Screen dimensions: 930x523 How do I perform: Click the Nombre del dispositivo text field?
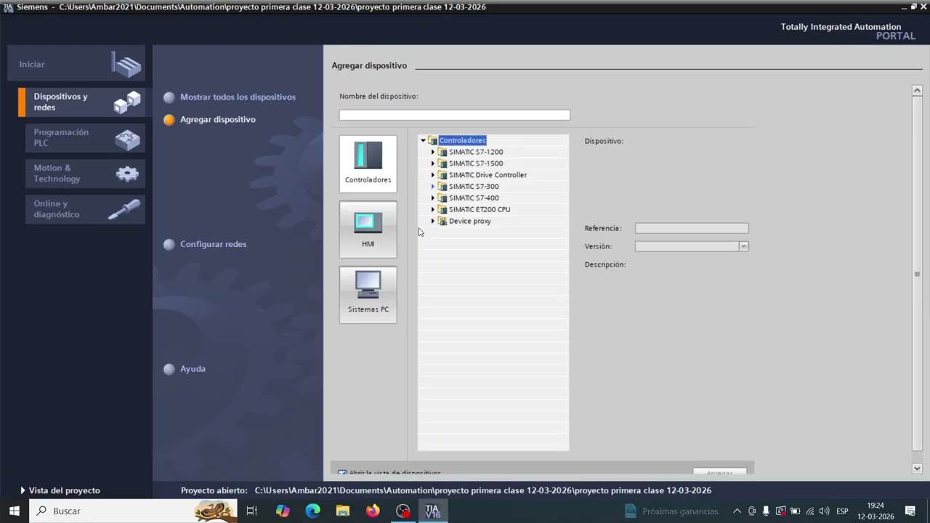click(454, 115)
